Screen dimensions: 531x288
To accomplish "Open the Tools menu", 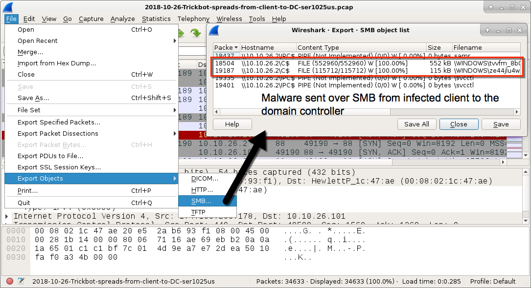I will point(257,19).
